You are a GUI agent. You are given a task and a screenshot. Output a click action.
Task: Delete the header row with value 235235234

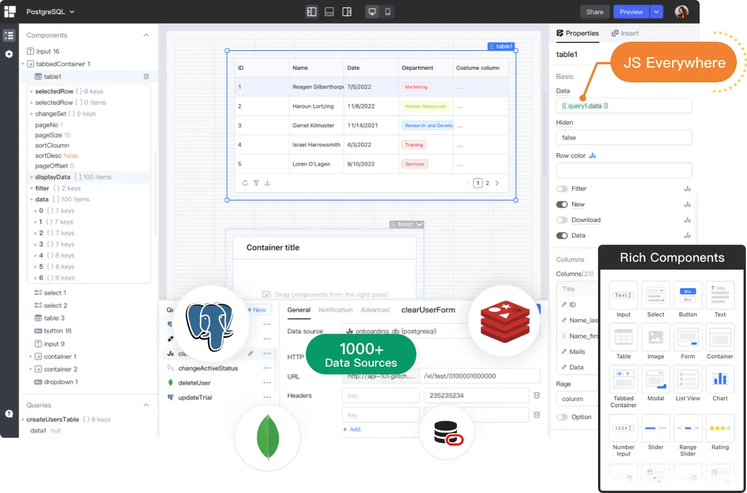click(537, 396)
